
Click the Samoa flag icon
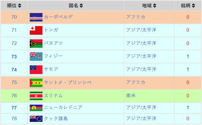36,70
